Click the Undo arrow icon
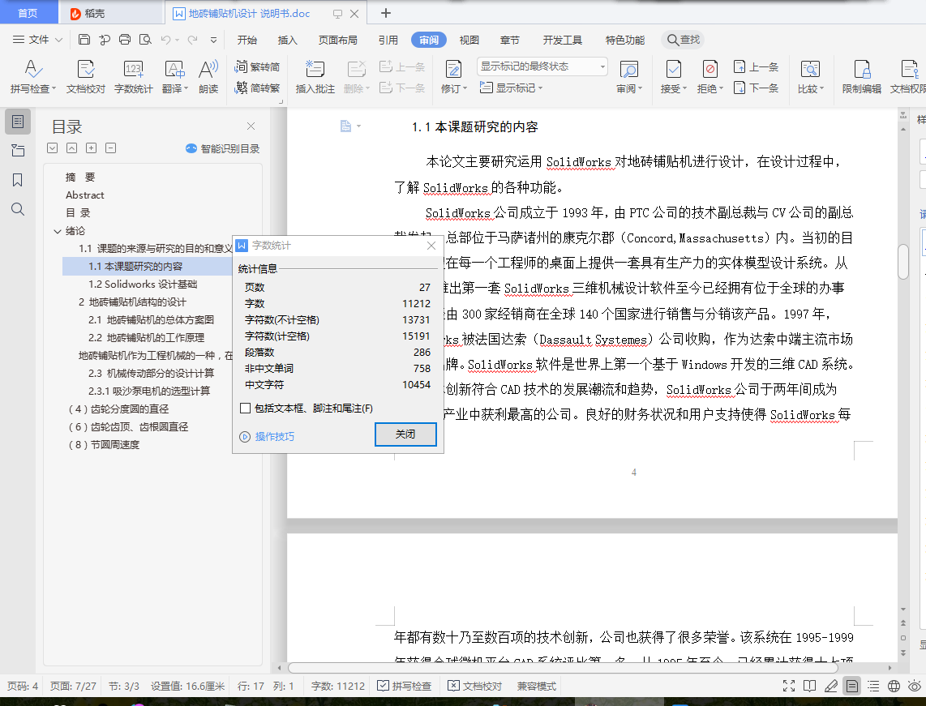 [x=166, y=40]
